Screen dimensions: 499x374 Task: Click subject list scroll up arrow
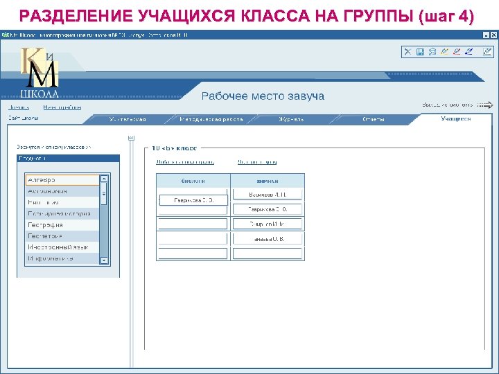point(104,179)
